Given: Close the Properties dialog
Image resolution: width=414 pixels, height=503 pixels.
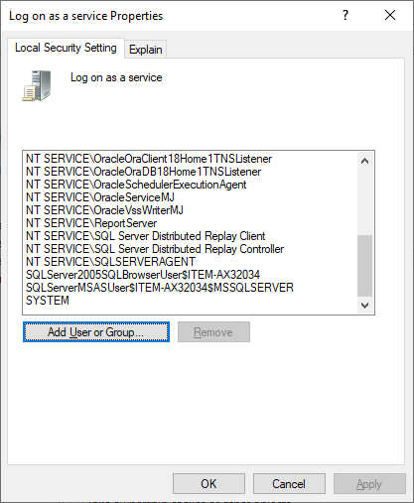Looking at the screenshot, I should [x=390, y=15].
